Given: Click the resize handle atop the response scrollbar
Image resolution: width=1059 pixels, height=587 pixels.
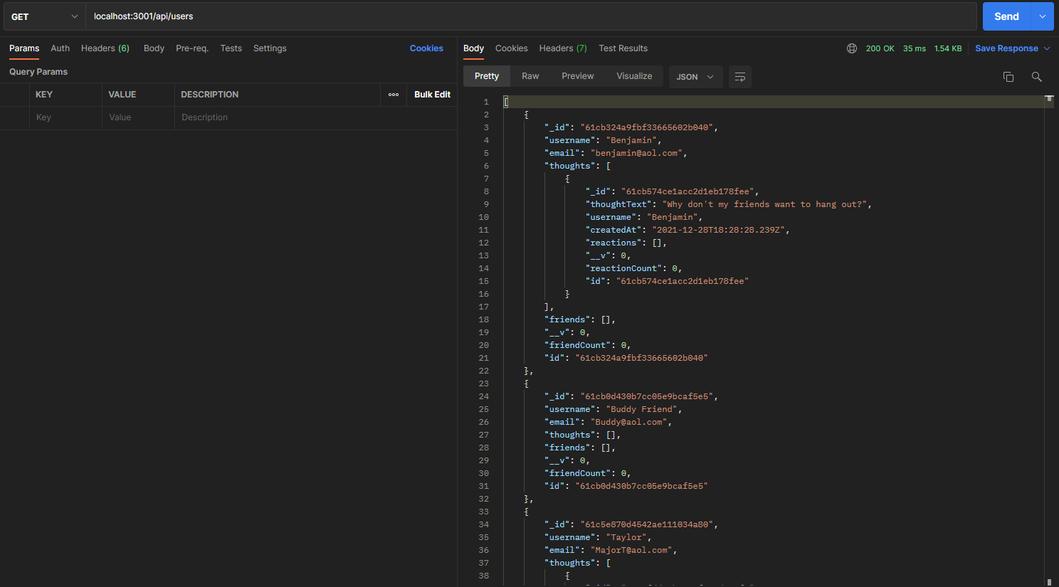Looking at the screenshot, I should [x=1050, y=98].
